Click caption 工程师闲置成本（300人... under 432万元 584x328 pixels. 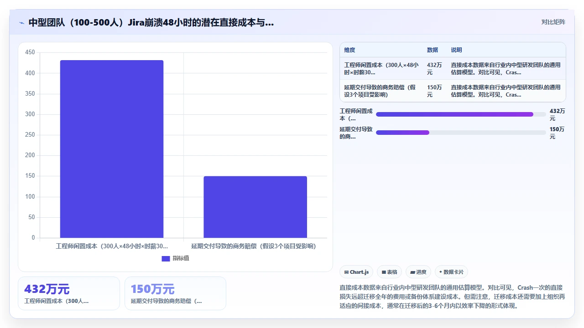click(x=57, y=301)
